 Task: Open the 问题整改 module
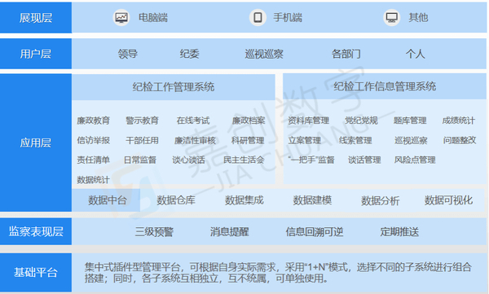click(460, 141)
